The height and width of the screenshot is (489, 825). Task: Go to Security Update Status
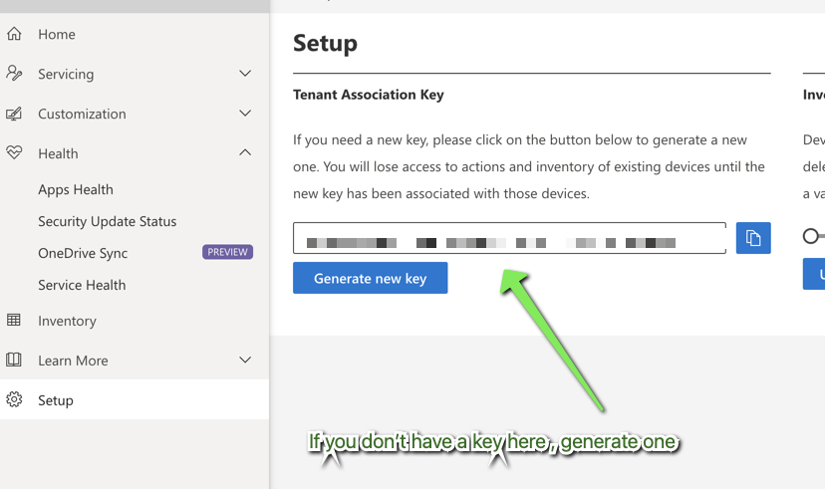pos(107,221)
